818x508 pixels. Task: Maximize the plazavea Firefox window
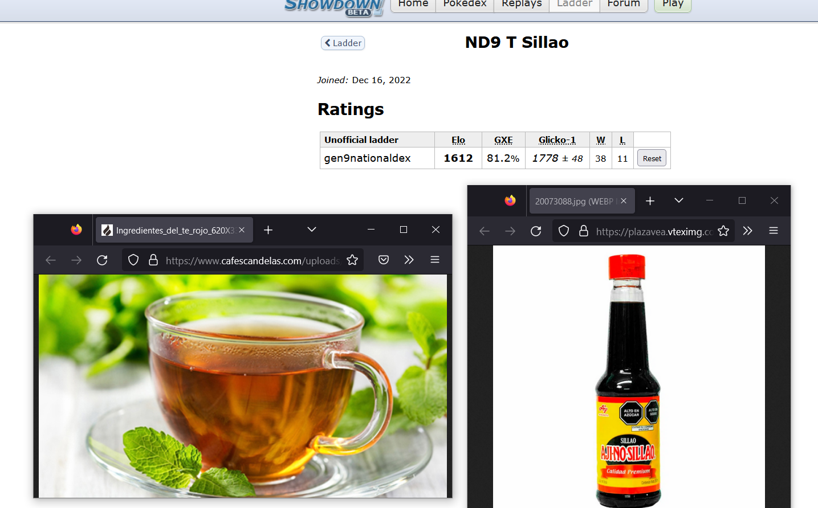tap(742, 200)
